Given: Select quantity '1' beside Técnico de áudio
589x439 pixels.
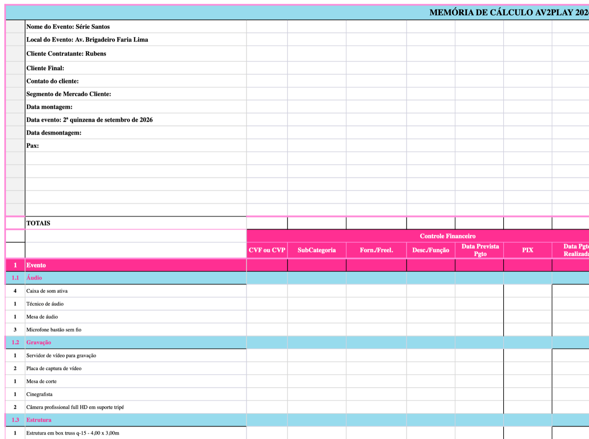Looking at the screenshot, I should click(15, 304).
